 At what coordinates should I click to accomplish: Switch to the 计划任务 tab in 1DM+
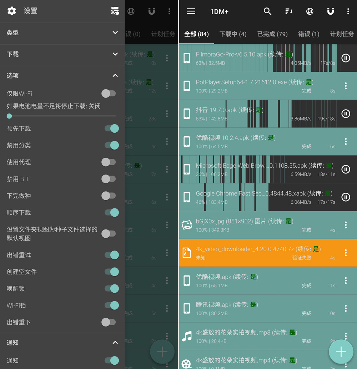(x=342, y=34)
